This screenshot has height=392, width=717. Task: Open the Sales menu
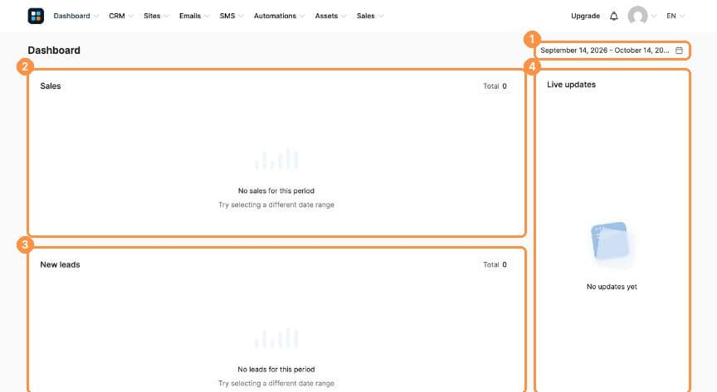[x=365, y=16]
